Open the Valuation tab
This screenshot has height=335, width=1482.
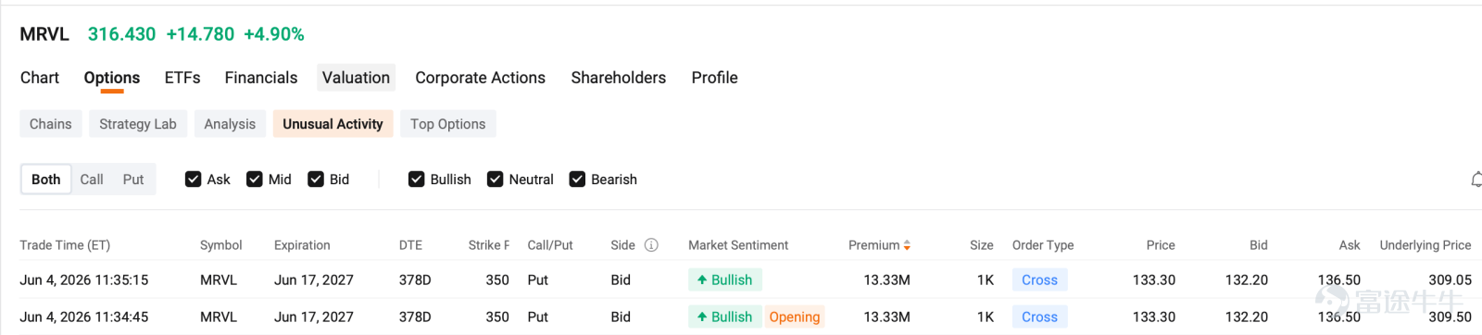click(356, 78)
